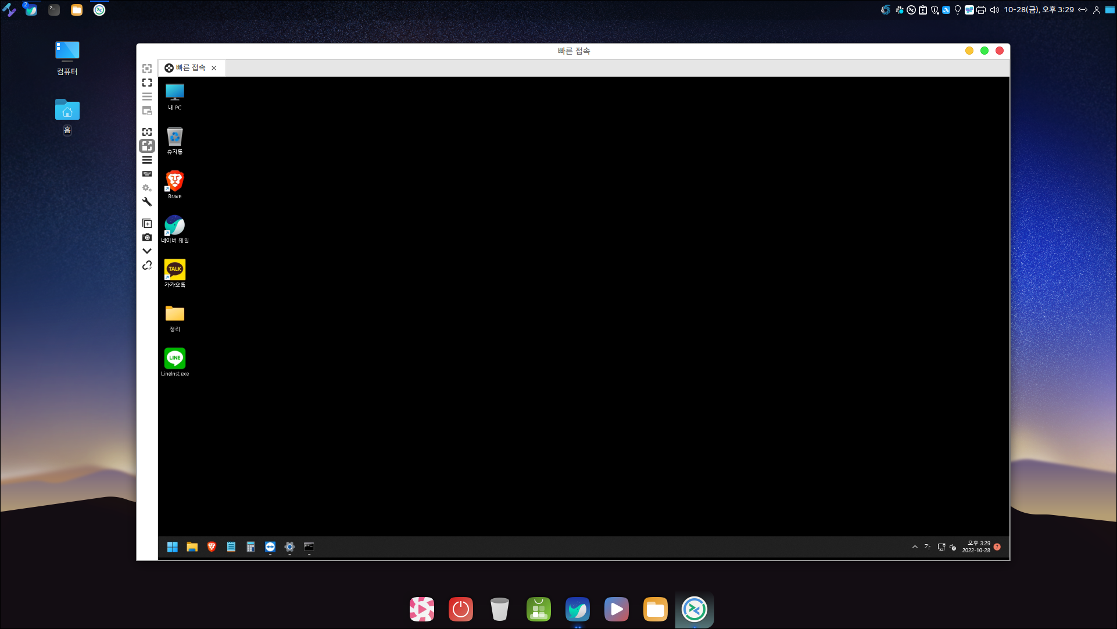The height and width of the screenshot is (629, 1117).
Task: Close the 빠른 접속 tab with X
Action: pos(214,68)
